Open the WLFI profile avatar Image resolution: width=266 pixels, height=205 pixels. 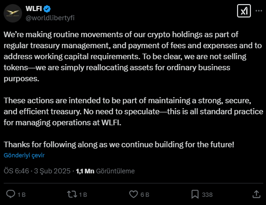[13, 13]
